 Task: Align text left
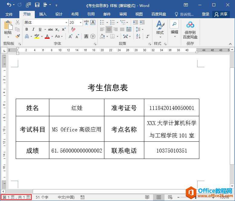(102, 29)
